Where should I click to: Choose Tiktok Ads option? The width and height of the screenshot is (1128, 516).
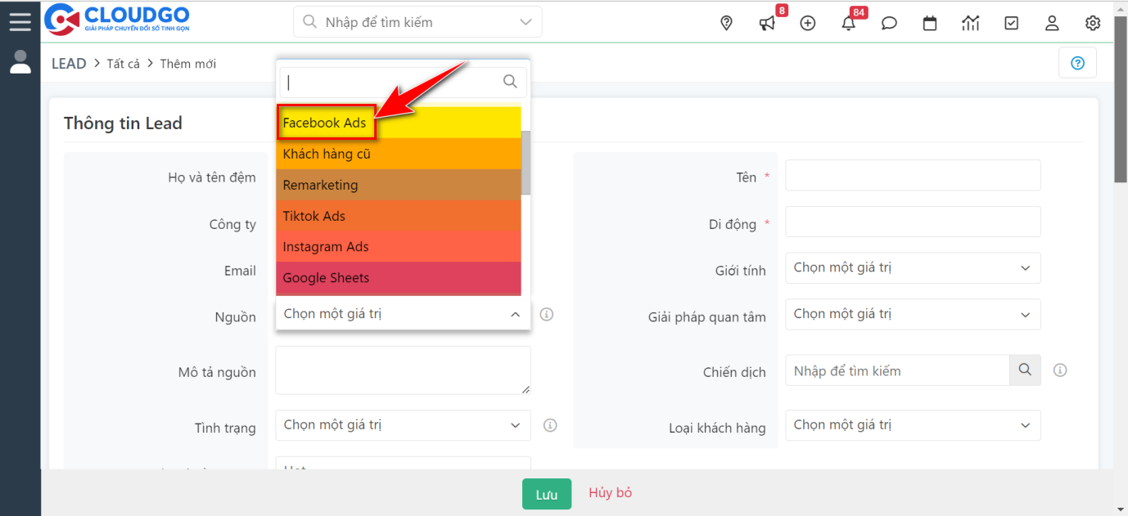click(314, 216)
